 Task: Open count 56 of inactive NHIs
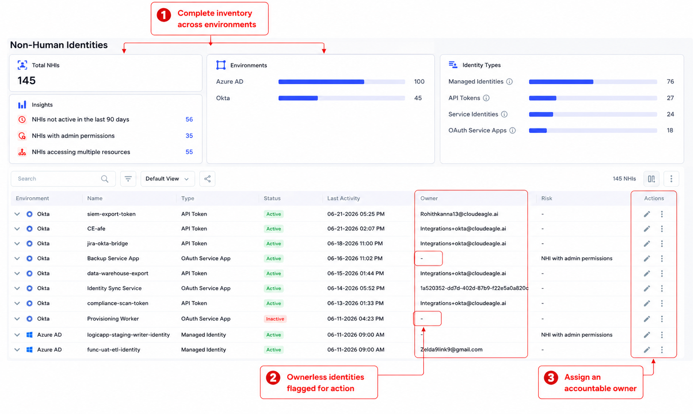(189, 120)
